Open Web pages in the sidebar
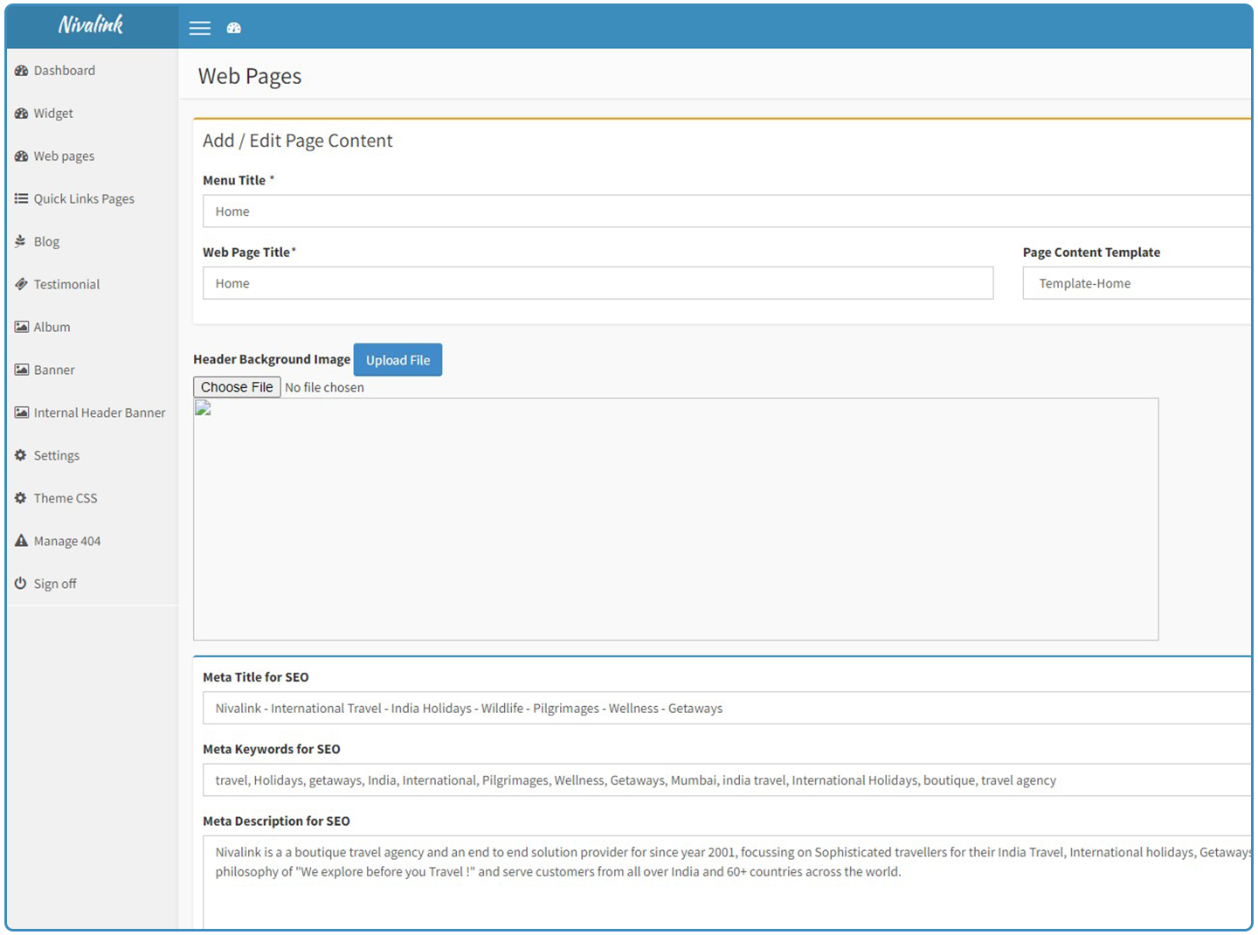 point(64,156)
